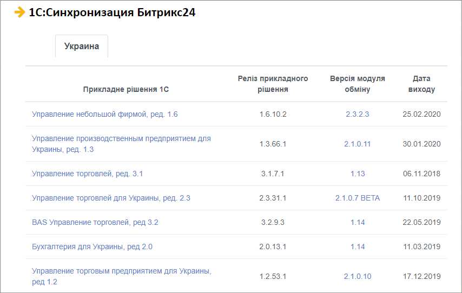Click column header Версія модуля обміну
This screenshot has width=462, height=293.
click(358, 84)
